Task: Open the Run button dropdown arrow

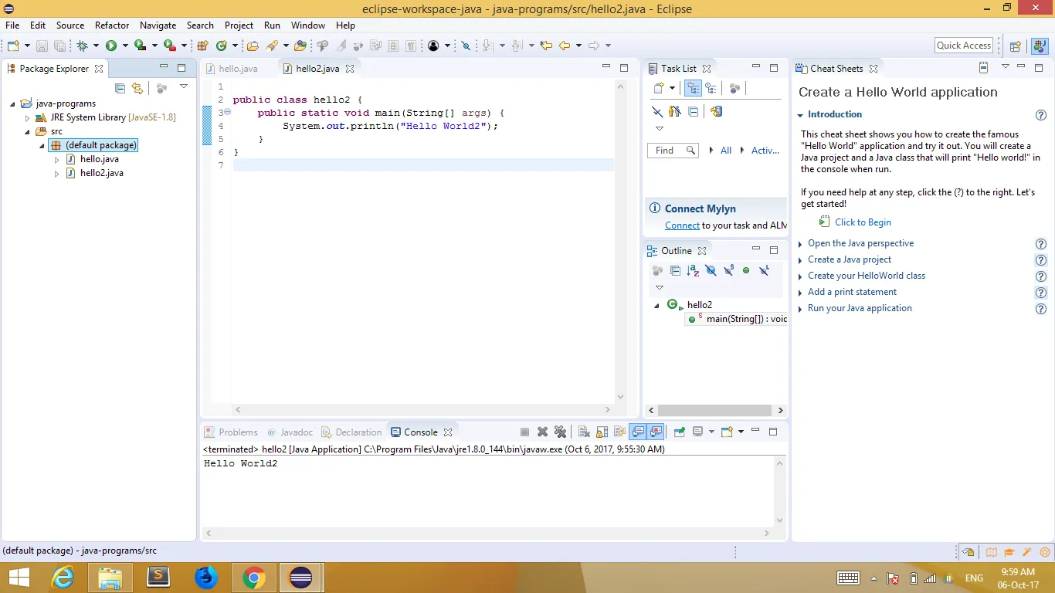Action: pyautogui.click(x=124, y=46)
